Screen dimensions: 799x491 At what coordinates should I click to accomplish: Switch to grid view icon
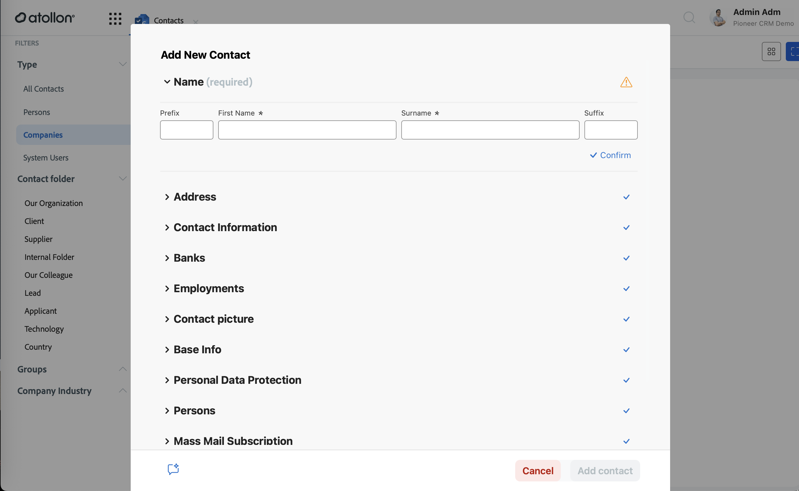771,51
